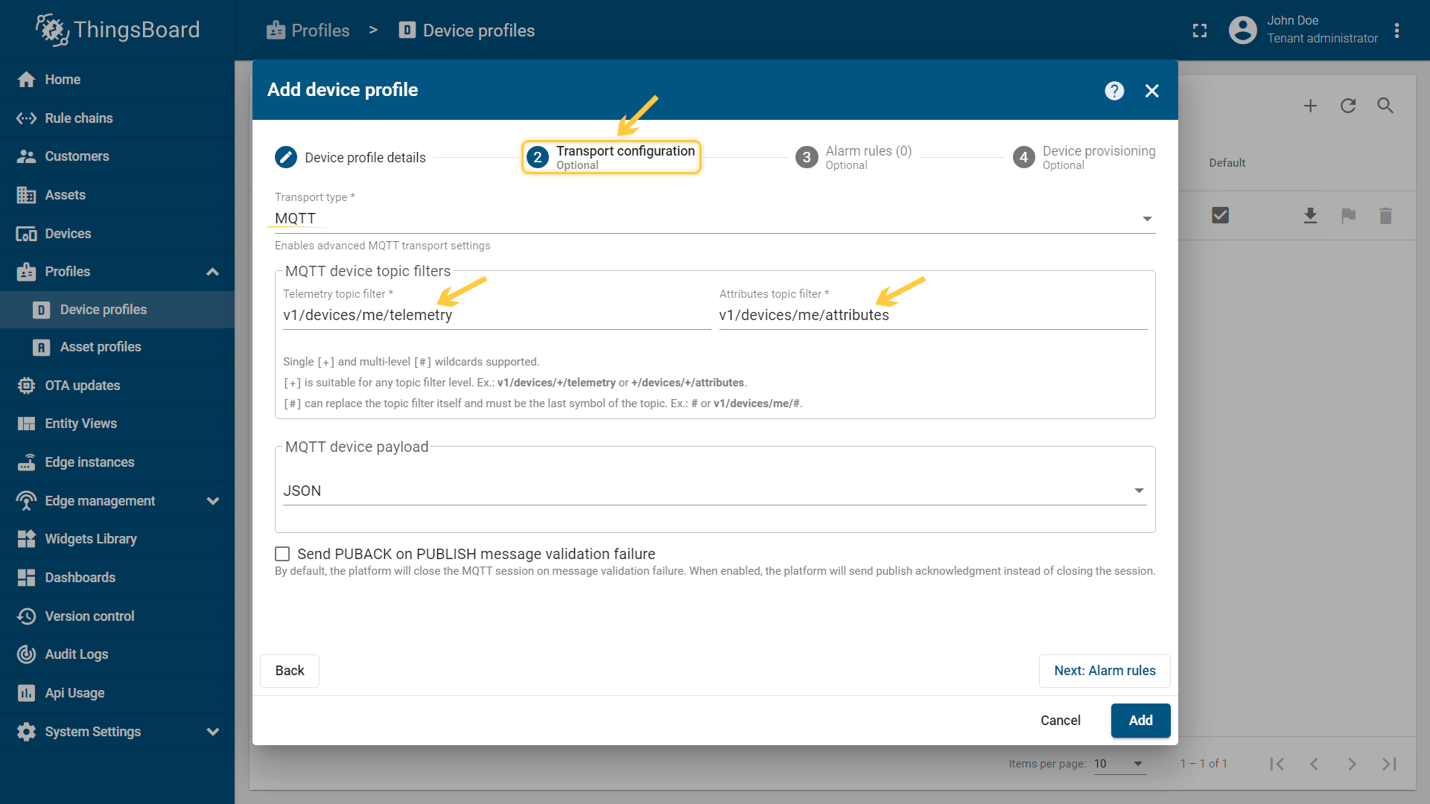
Task: Toggle fullscreen mode icon
Action: [x=1200, y=31]
